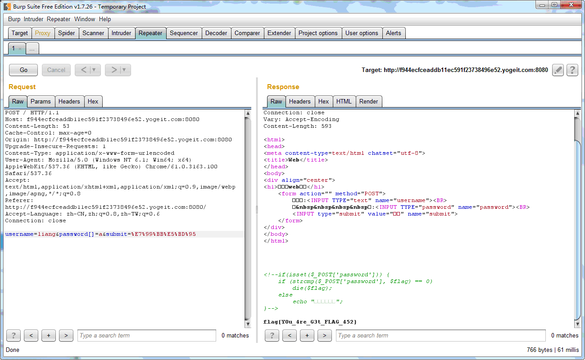585x360 pixels.
Task: Click the flag{Y0u_4re_G3t_FLAG_452} text
Action: pyautogui.click(x=310, y=322)
